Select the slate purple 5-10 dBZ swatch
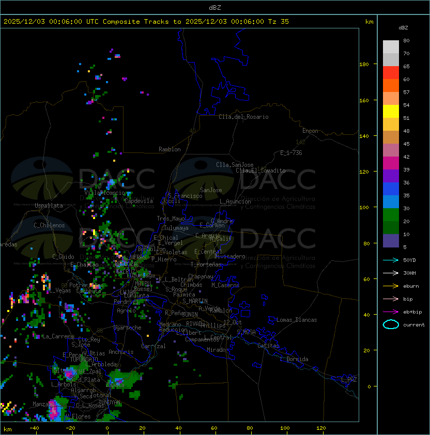 (x=391, y=241)
